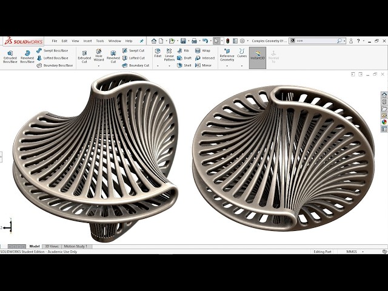Open the user login icon
Image resolution: width=388 pixels, height=291 pixels.
click(x=351, y=41)
